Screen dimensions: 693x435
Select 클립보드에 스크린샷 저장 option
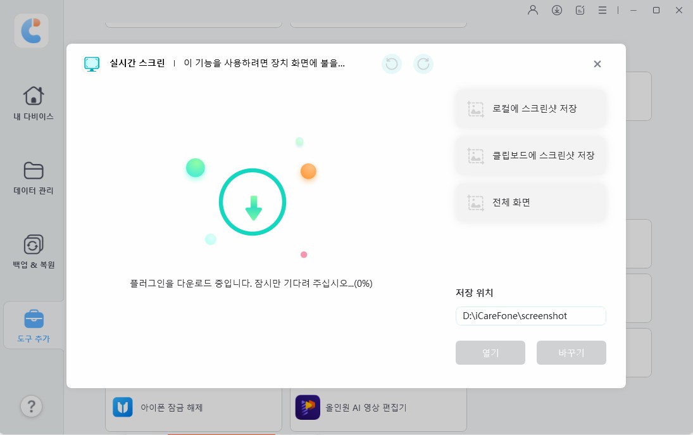pos(530,155)
